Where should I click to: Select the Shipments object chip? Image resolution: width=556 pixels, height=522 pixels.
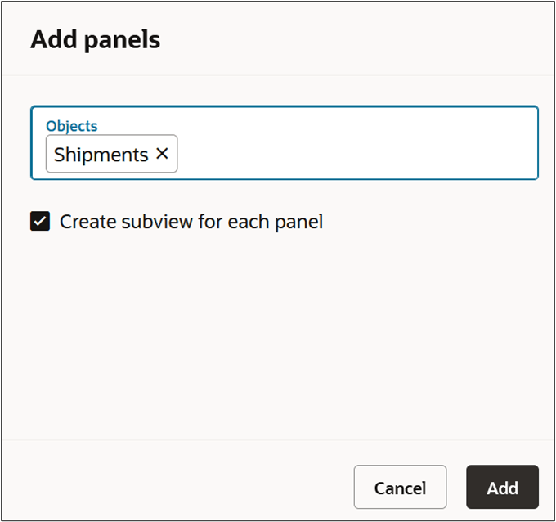pos(101,155)
